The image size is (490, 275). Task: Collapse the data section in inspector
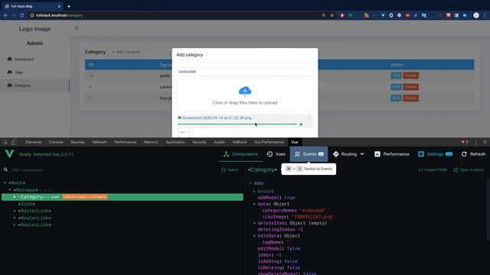point(250,183)
